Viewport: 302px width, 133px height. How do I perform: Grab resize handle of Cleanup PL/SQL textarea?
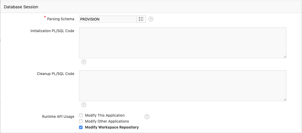click(x=285, y=99)
